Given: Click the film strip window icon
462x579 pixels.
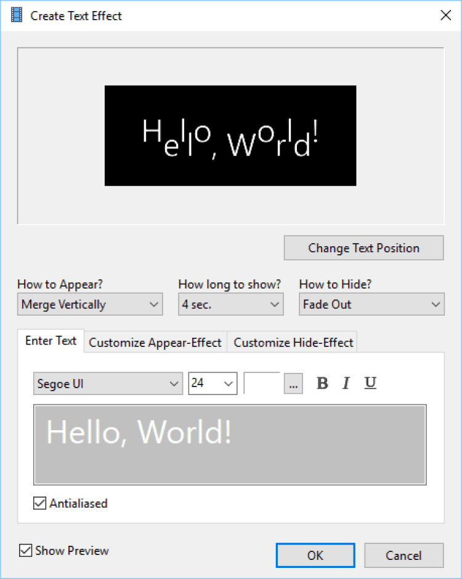Looking at the screenshot, I should 17,15.
